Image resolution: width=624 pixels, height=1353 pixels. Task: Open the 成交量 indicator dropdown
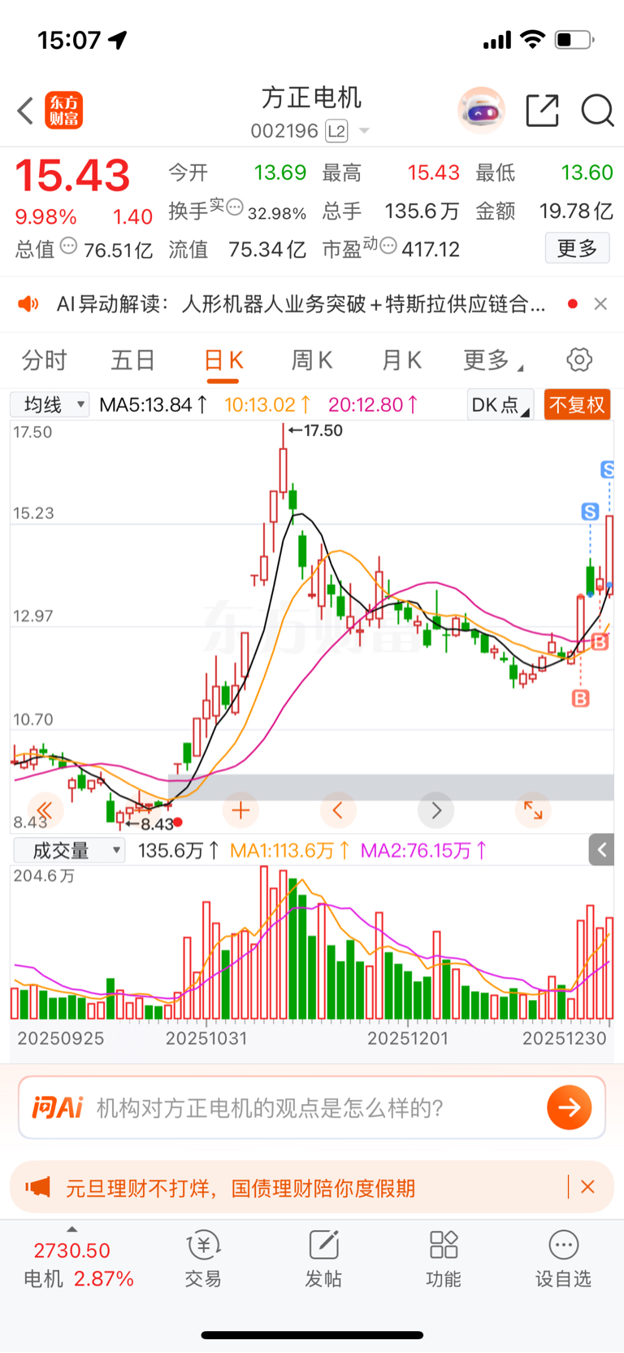click(x=69, y=850)
